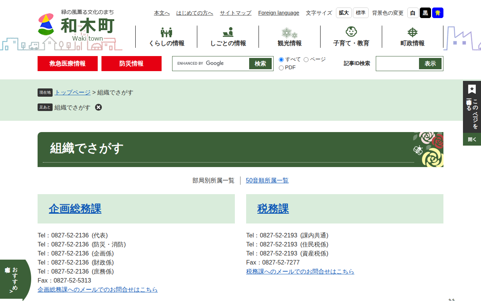Screen dimensions: 481x301
Task: Switch to 50音順所属一覧 tab
Action: (267, 181)
